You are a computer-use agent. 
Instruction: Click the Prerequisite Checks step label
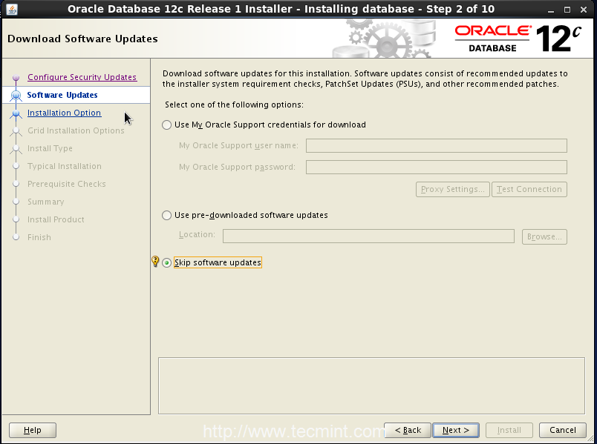[67, 184]
